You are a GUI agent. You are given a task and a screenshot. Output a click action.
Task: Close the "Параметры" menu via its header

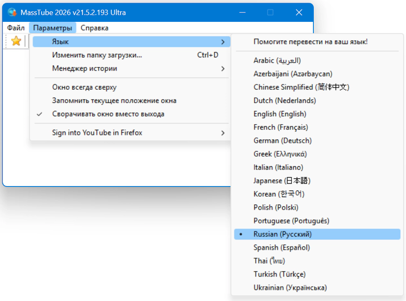point(53,28)
